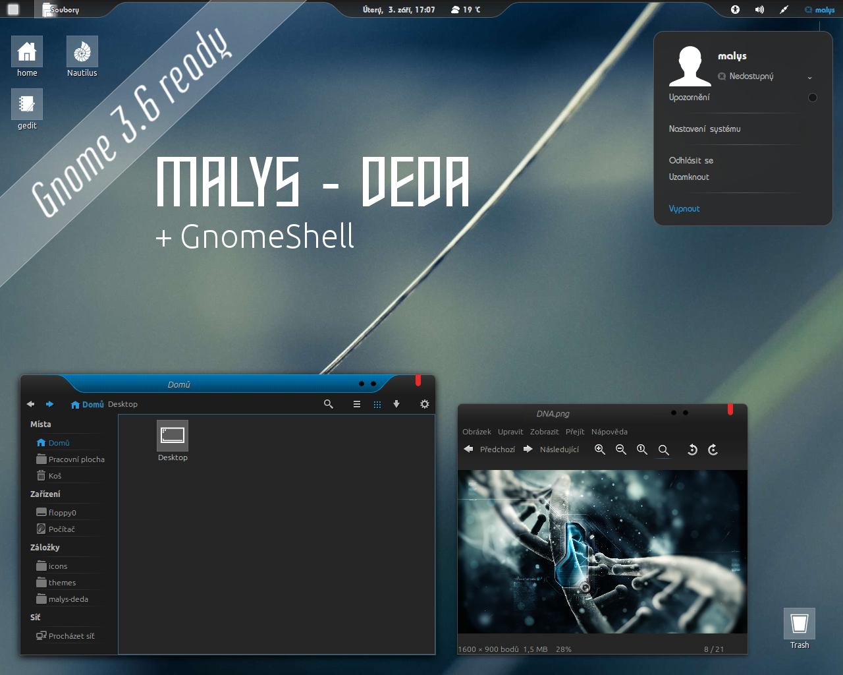The height and width of the screenshot is (675, 843).
Task: Rotate the image counterclockwise
Action: (692, 450)
